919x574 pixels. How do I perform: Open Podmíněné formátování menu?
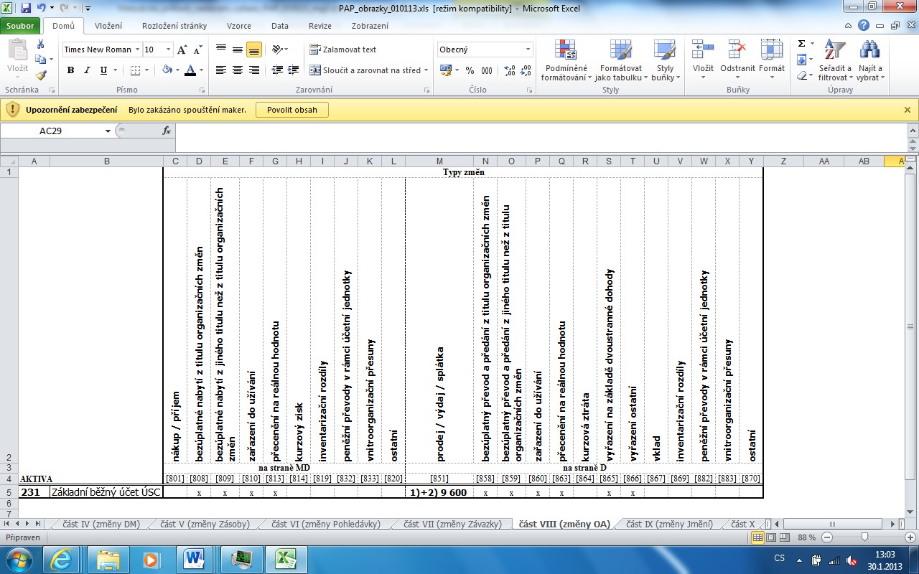click(x=566, y=60)
